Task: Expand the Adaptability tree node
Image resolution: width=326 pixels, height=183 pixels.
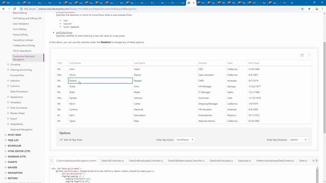Action: pyautogui.click(x=8, y=124)
